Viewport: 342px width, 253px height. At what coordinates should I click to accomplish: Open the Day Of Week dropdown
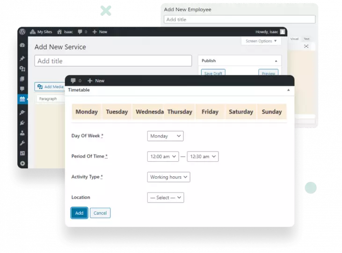[165, 136]
